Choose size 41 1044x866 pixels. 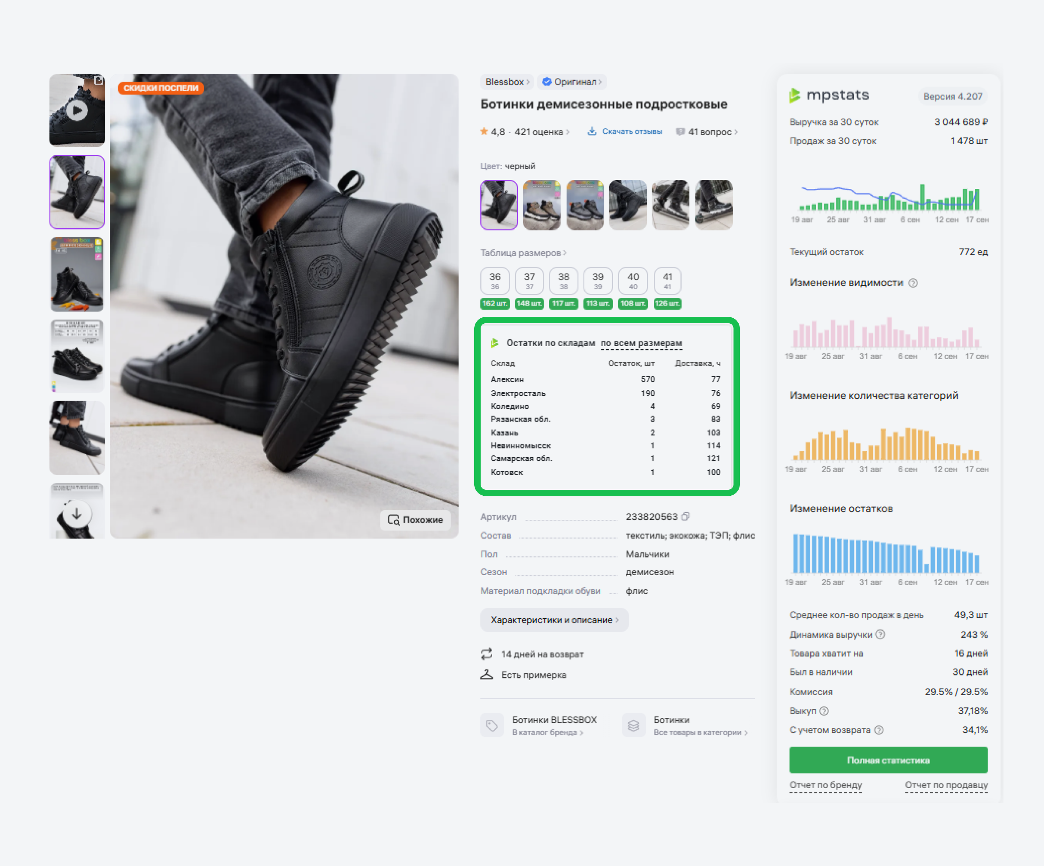click(x=667, y=281)
